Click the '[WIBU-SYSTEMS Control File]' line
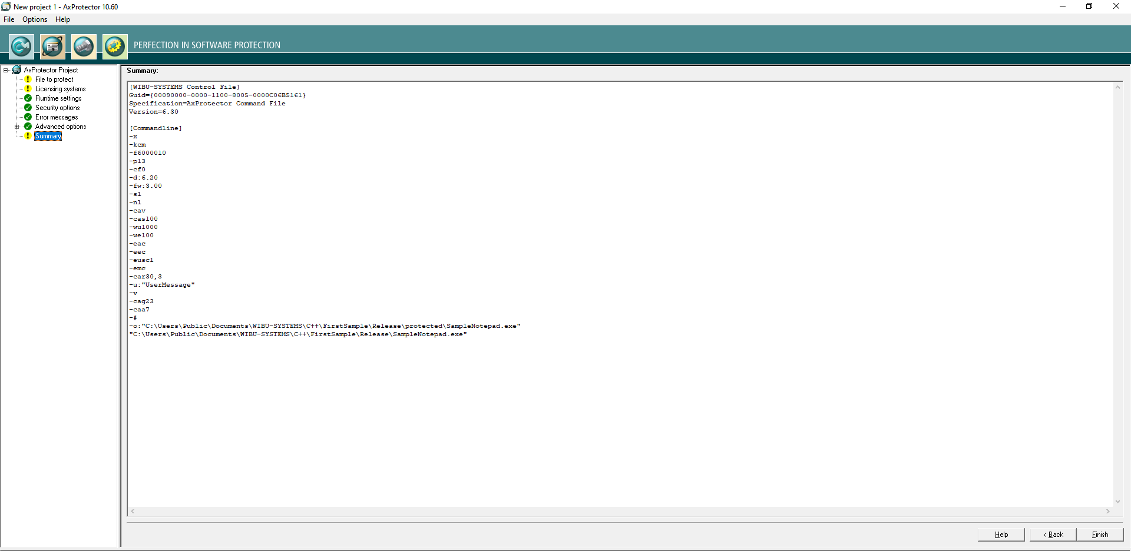This screenshot has height=551, width=1131. coord(184,87)
